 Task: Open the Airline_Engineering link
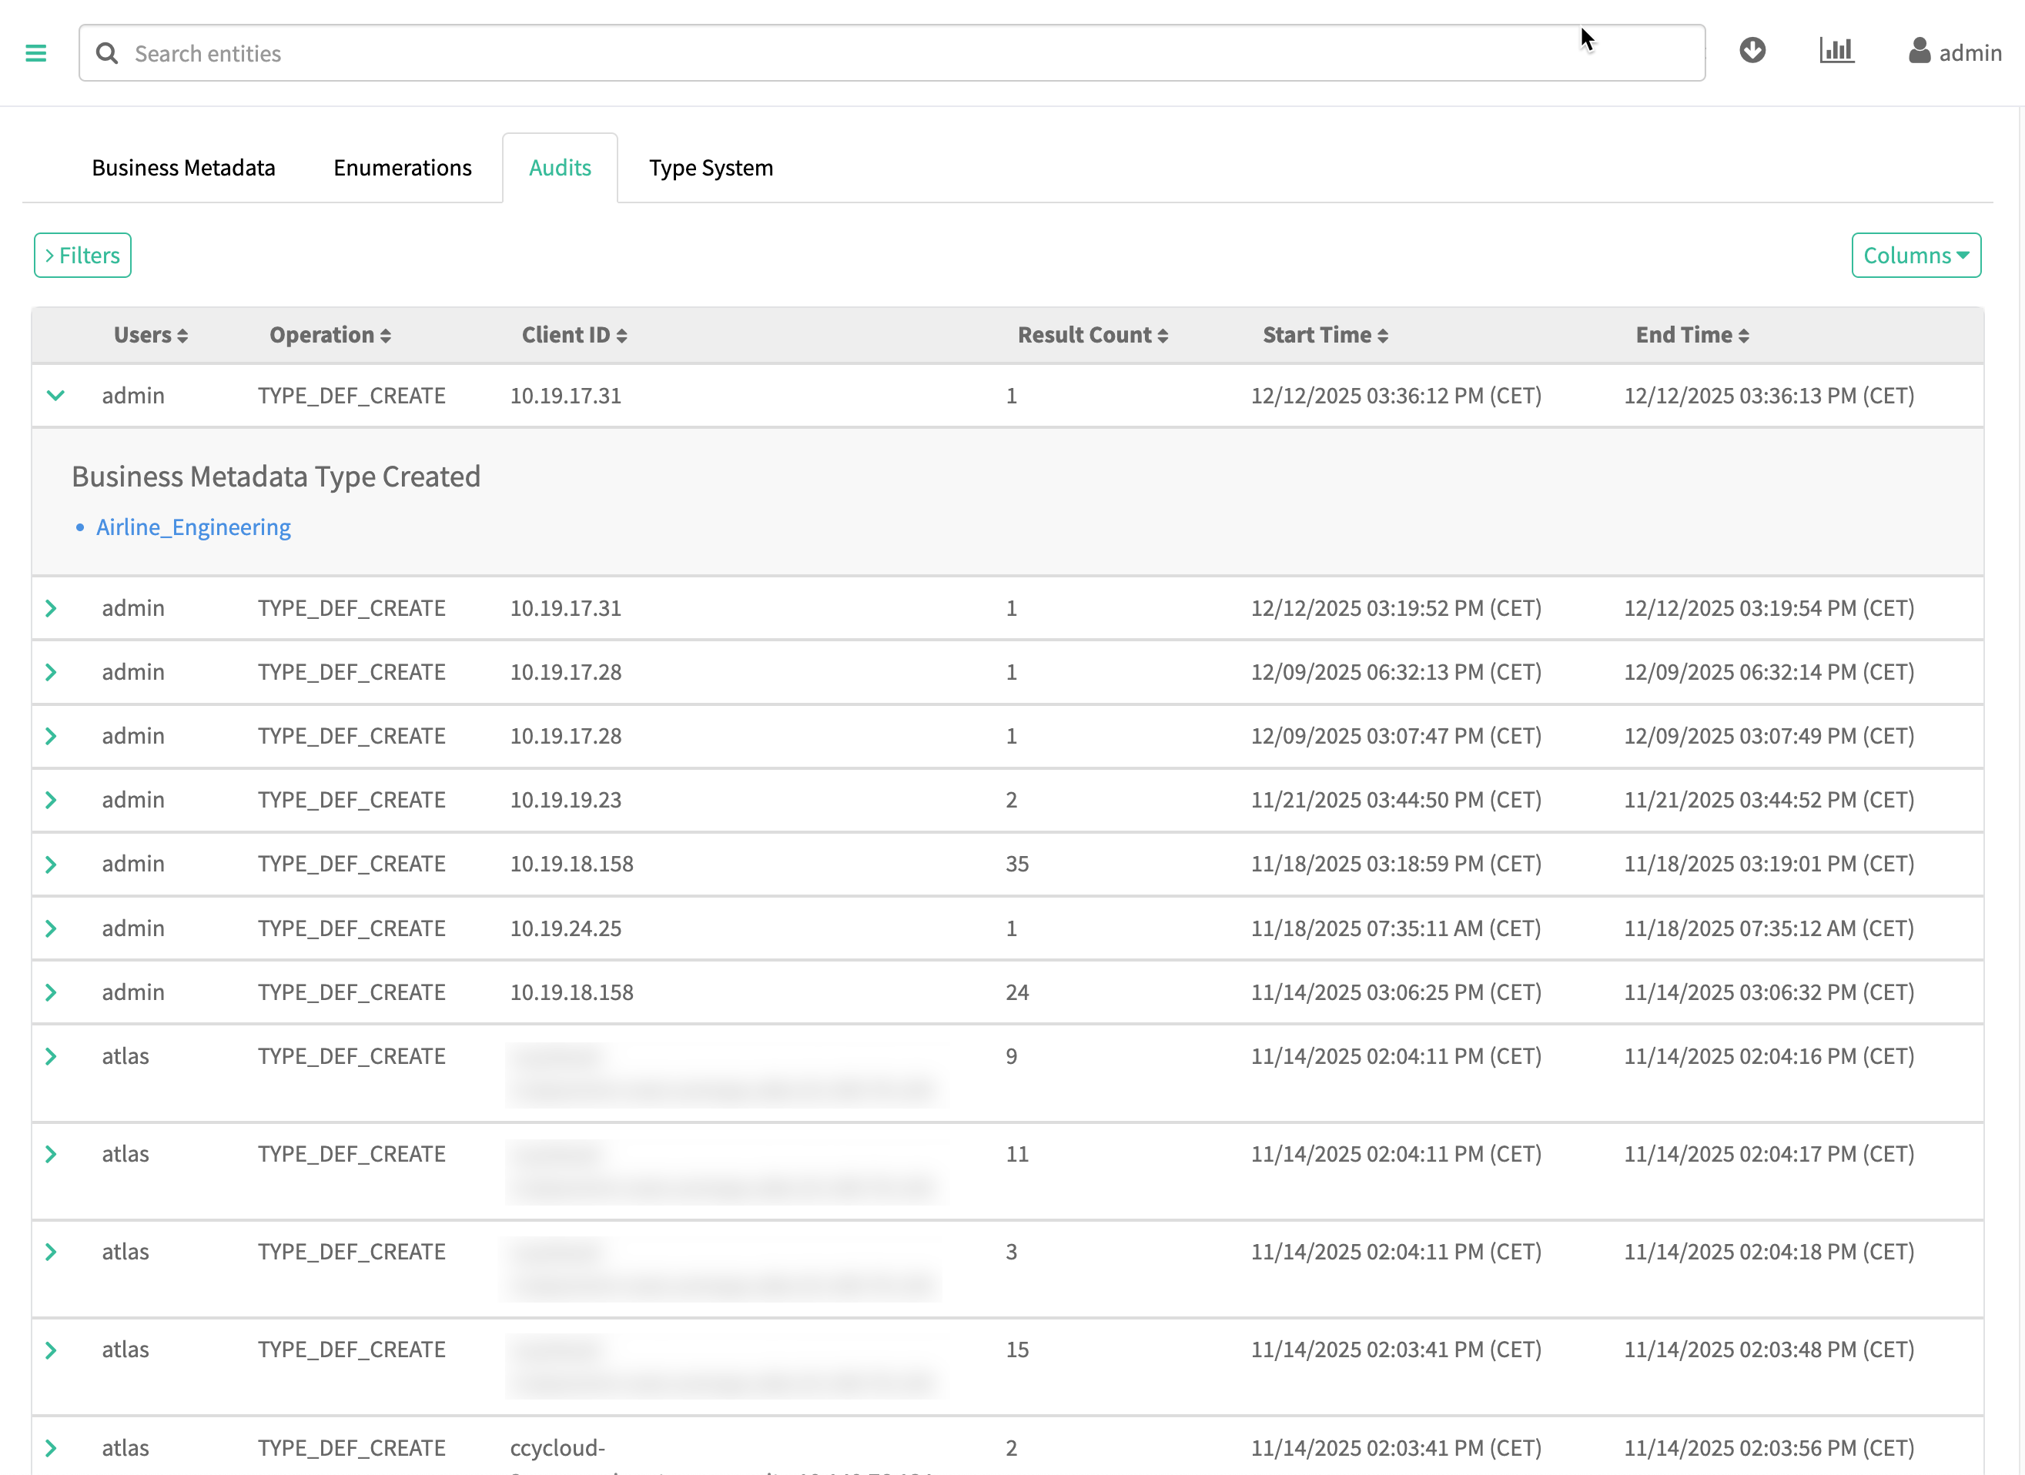tap(192, 527)
